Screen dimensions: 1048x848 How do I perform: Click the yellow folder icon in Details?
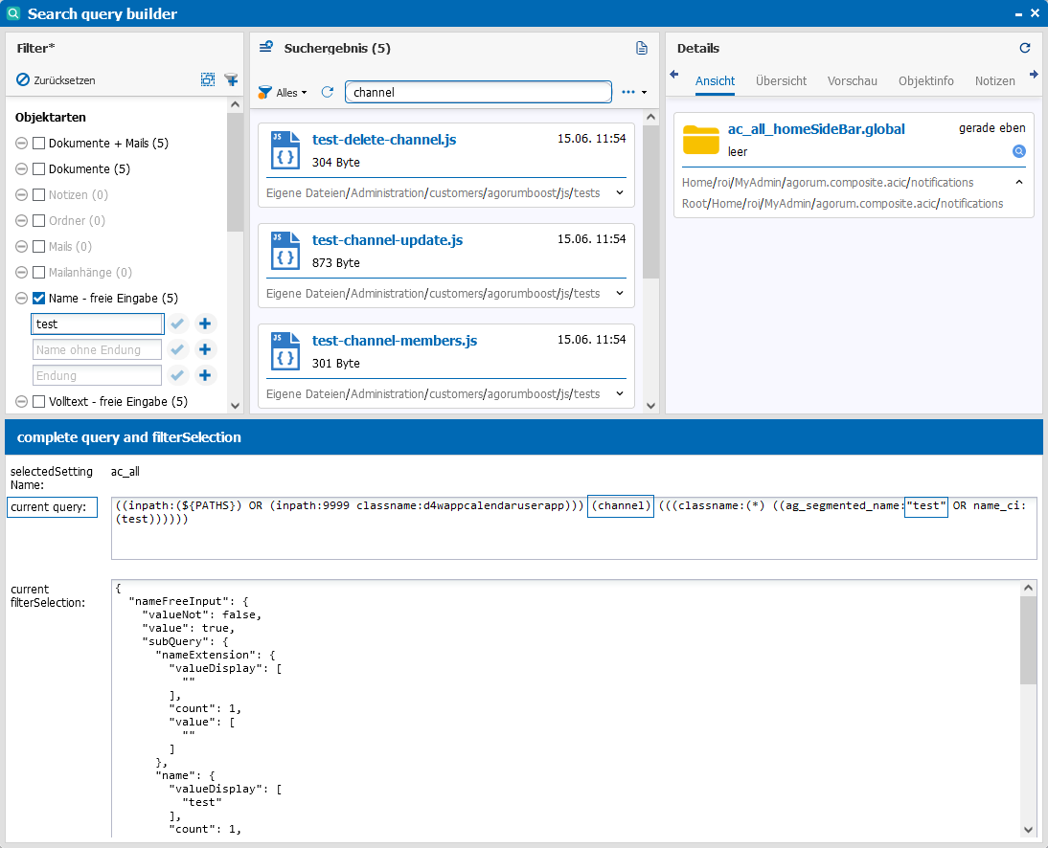[x=700, y=140]
